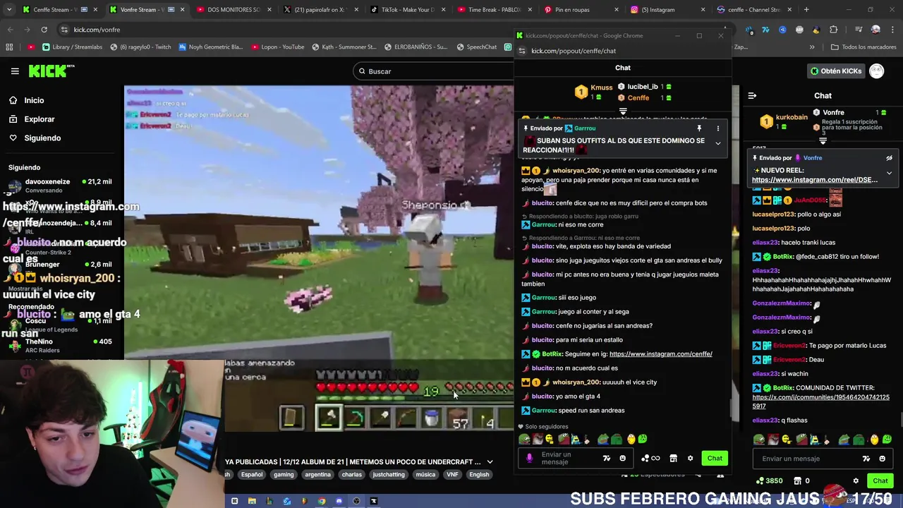Screen dimensions: 903x508
Task: Click the KICKs infinity balance in the popout chat
Action: pos(650,459)
